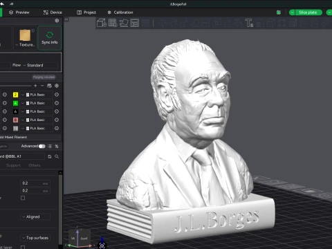Save the process preset with the disk icon
Screen dimensions: 332x249
tap(50, 156)
